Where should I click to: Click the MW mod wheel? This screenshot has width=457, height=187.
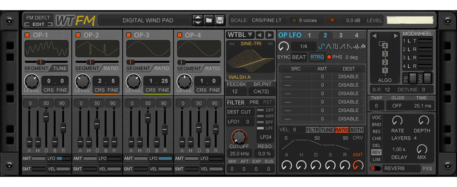pos(427,78)
